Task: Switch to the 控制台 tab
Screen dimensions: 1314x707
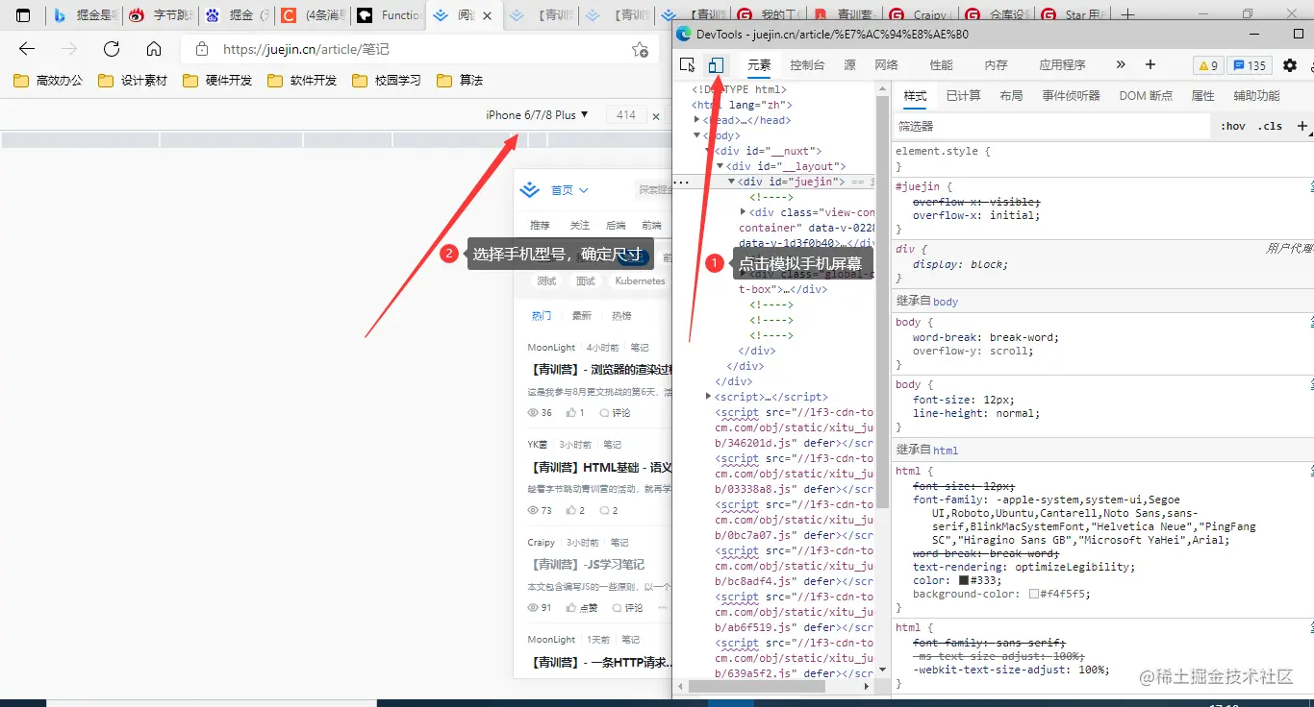Action: 807,65
